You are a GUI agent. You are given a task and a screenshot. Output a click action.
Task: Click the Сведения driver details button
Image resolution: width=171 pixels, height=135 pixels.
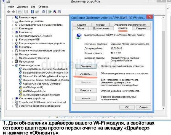[x=86, y=66]
